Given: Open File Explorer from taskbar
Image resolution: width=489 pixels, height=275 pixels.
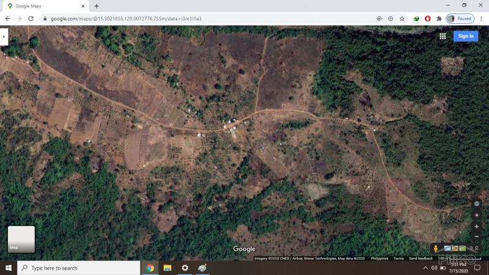Looking at the screenshot, I should (167, 268).
